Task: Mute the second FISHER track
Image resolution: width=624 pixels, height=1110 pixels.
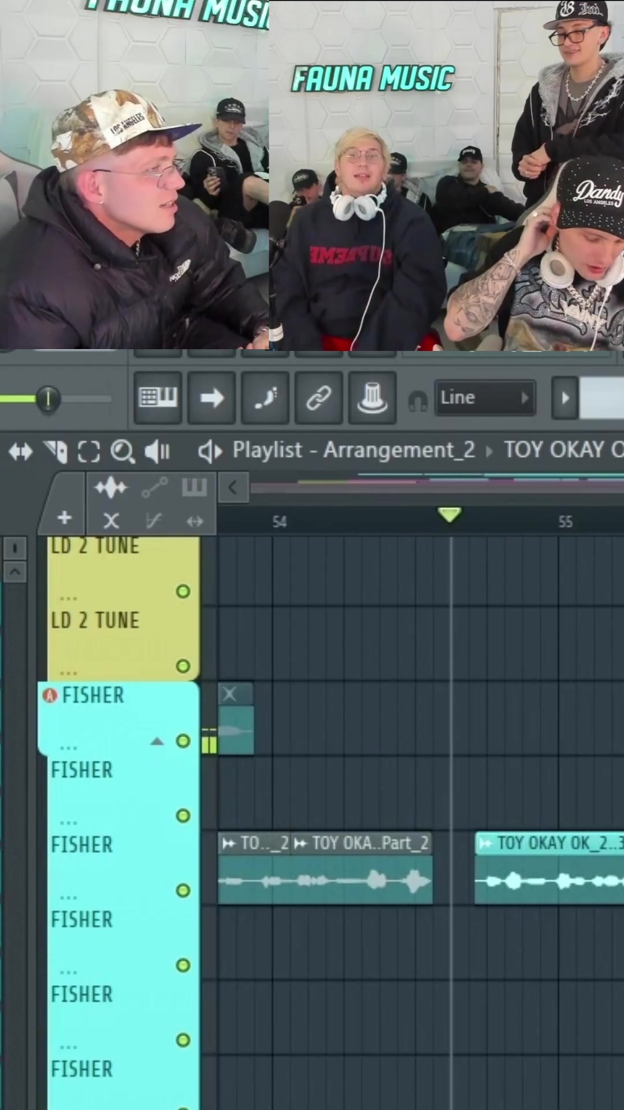Action: [183, 816]
